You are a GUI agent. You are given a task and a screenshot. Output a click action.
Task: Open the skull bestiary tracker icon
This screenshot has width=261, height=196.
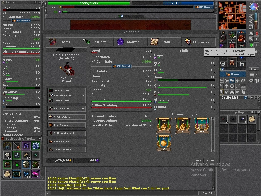pyautogui.click(x=226, y=86)
